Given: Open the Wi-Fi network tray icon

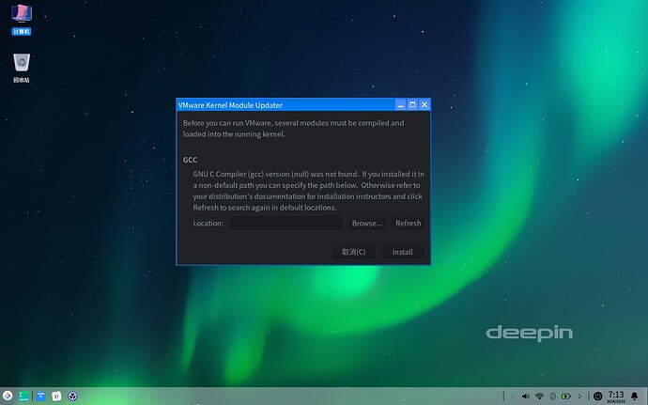Looking at the screenshot, I should coord(539,397).
